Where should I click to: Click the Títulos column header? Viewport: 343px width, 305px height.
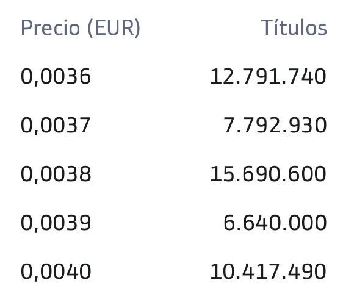point(294,27)
